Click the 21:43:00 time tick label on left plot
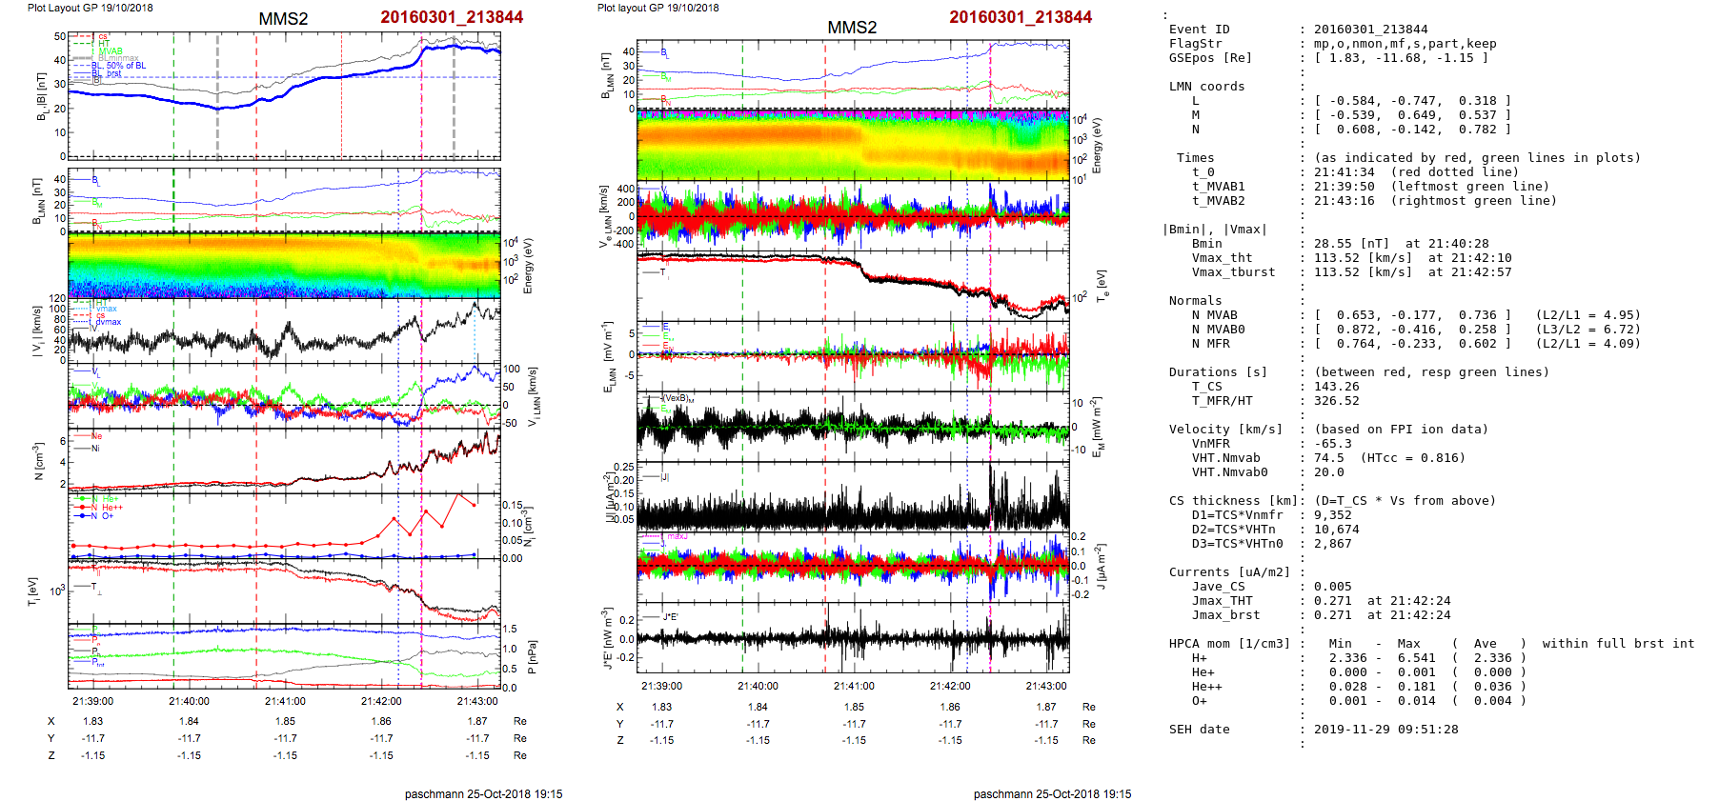 click(x=477, y=702)
